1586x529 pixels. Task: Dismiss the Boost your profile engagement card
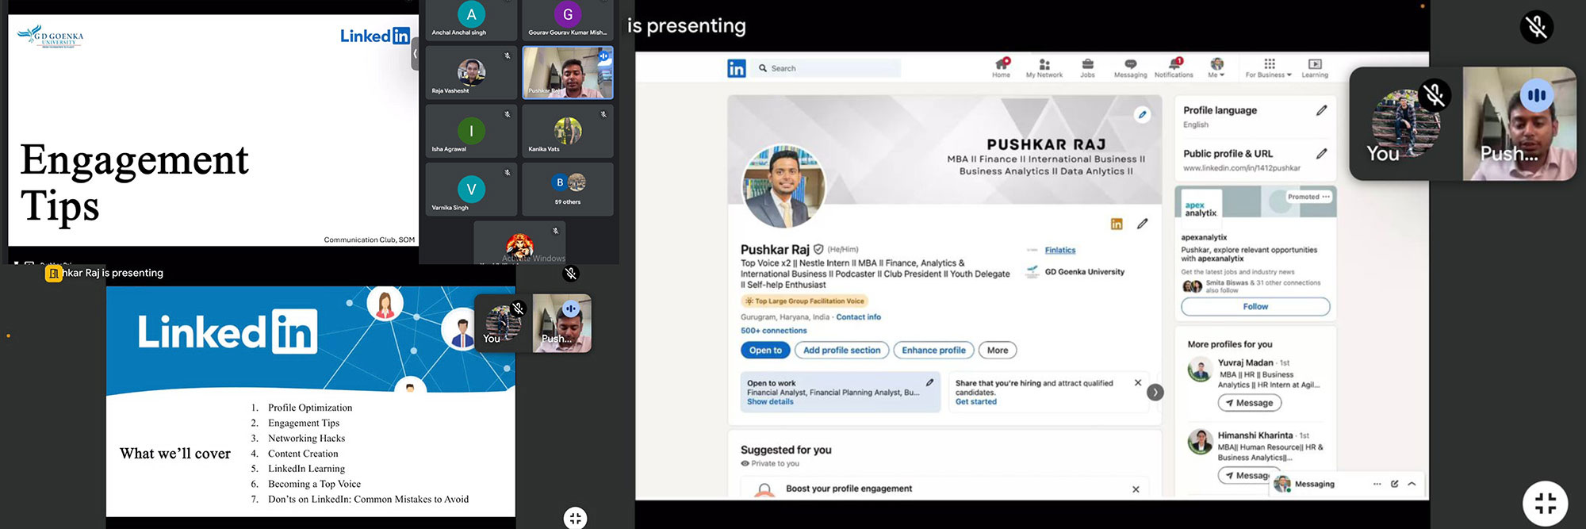tap(1136, 489)
